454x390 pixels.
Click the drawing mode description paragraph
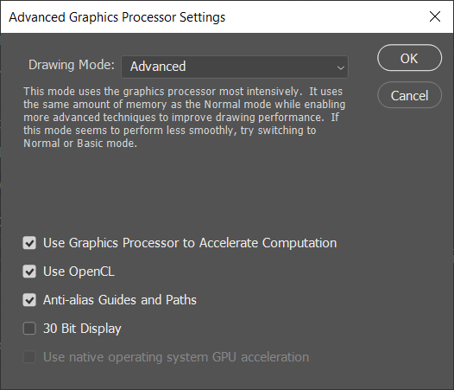pos(184,118)
